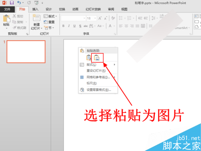Expand the 粘贴 dropdown arrow below paste
This screenshot has height=151, width=201.
tap(6, 28)
